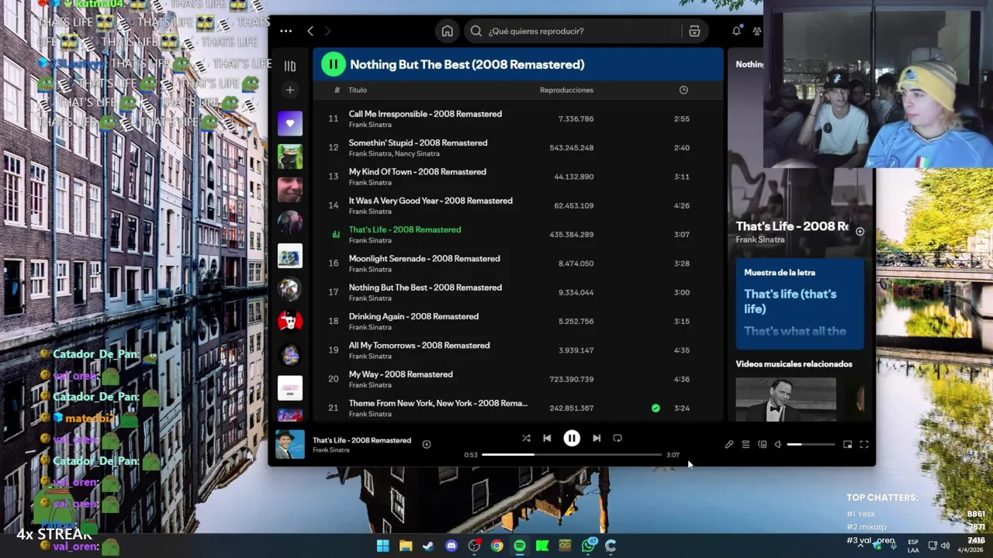Click the duration clock column header
Screen dimensions: 993x558
pyautogui.click(x=683, y=90)
